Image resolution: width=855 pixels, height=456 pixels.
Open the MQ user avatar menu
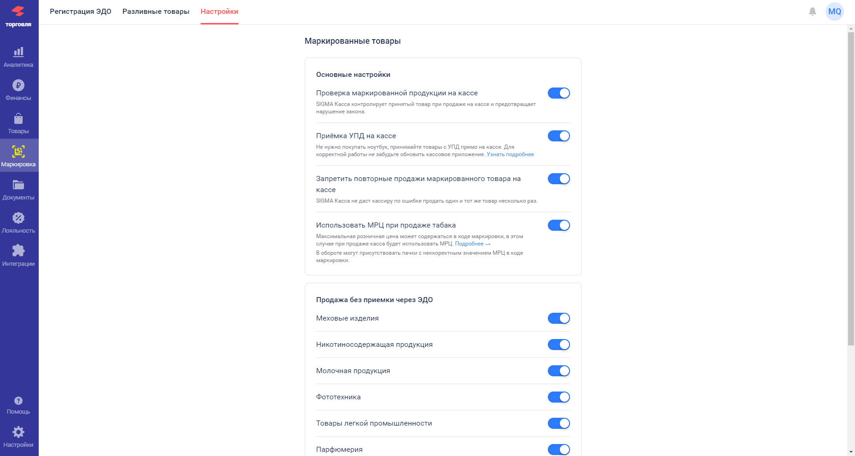(x=835, y=12)
